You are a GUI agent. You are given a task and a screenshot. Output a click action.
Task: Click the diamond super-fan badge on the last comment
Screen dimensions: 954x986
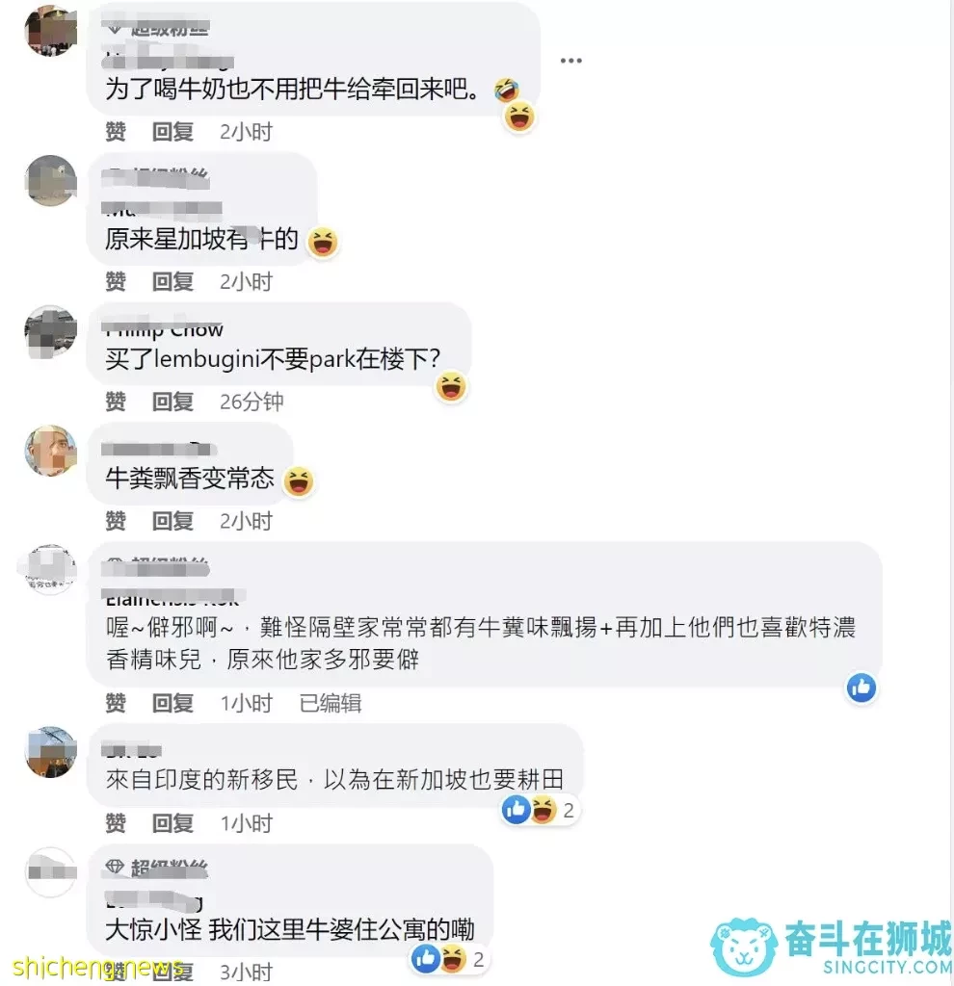click(115, 868)
